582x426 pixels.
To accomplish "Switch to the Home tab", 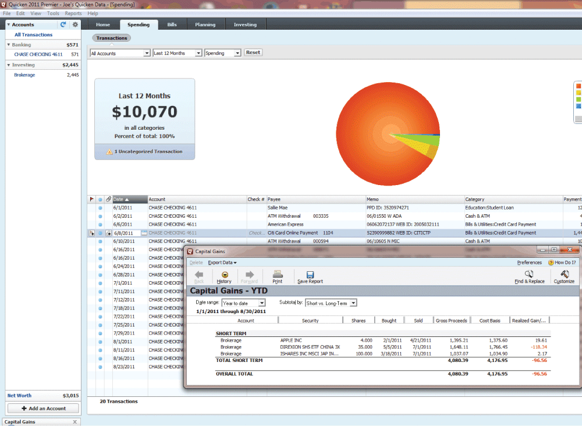I will tap(103, 24).
